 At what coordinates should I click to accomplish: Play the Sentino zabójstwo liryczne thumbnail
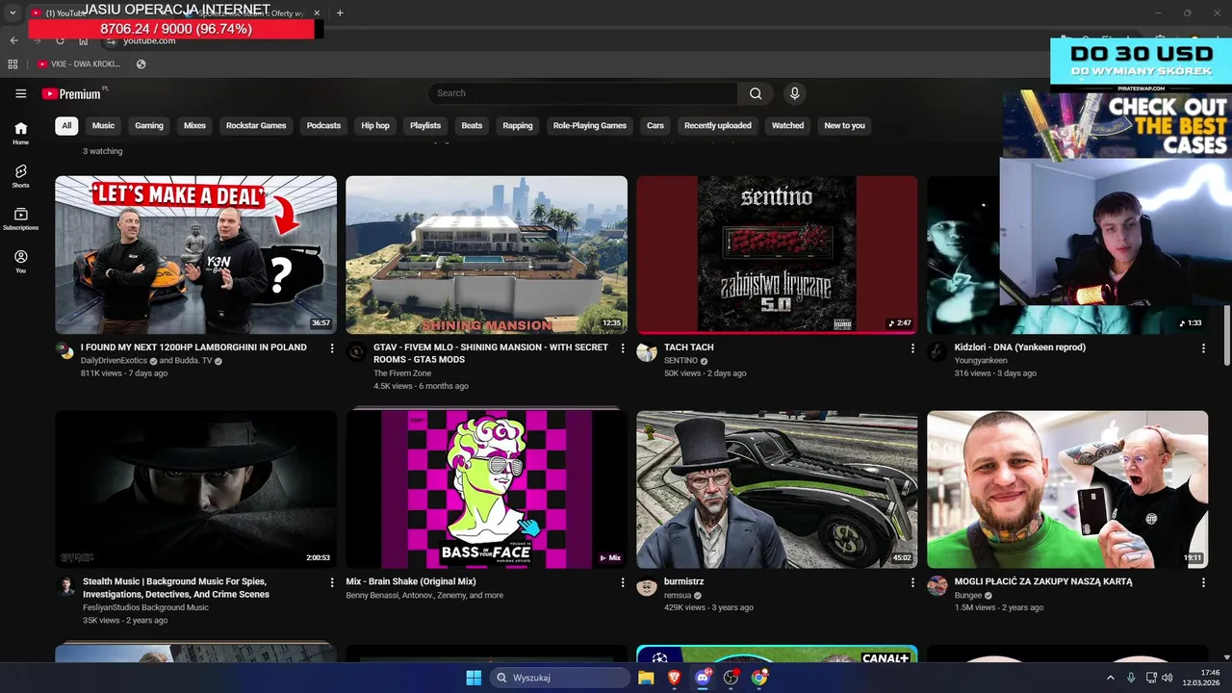[777, 255]
